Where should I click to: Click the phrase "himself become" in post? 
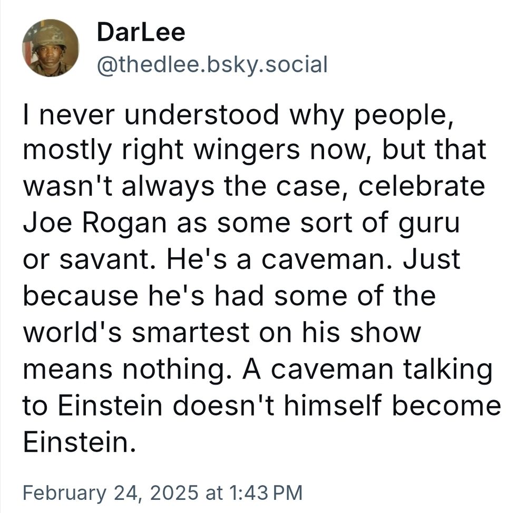pyautogui.click(x=393, y=405)
